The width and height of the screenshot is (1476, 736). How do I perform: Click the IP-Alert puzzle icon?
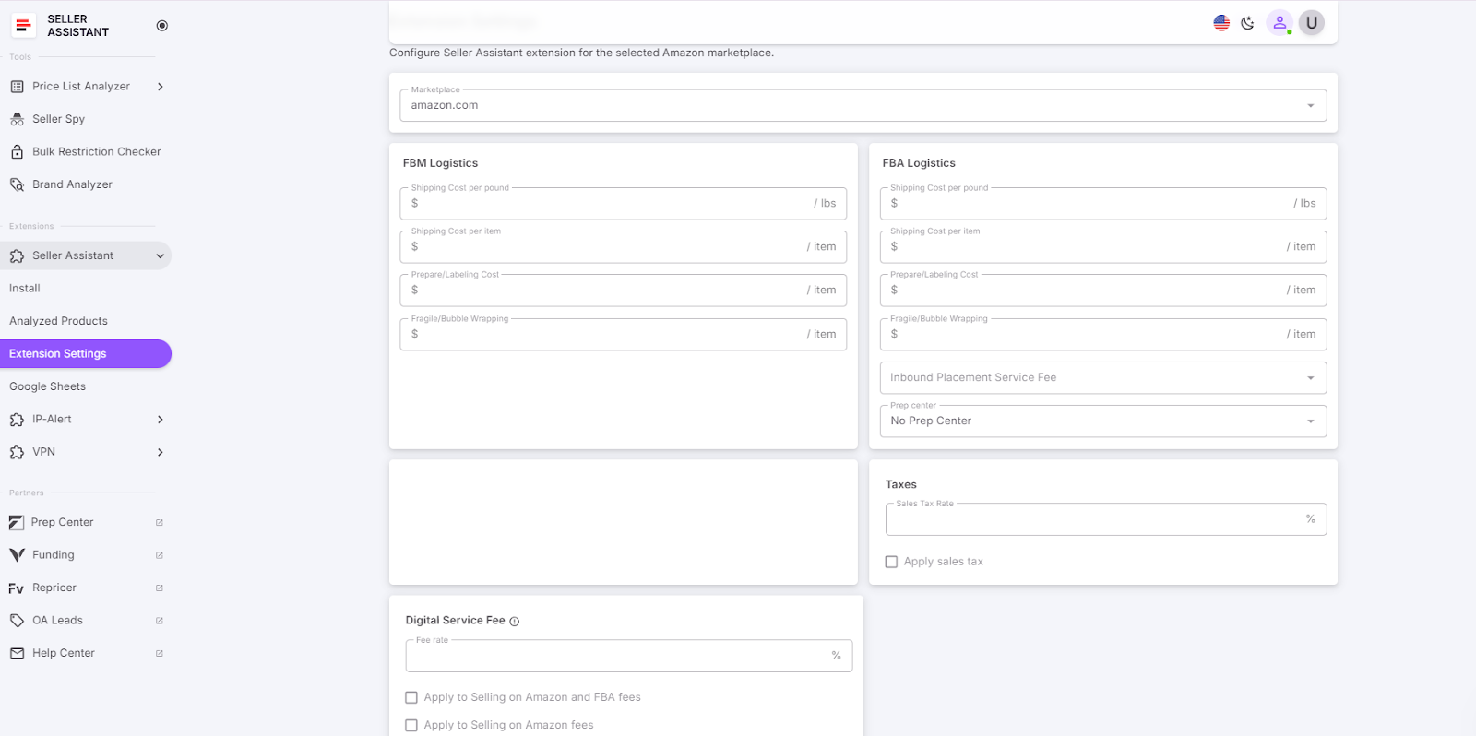tap(17, 420)
